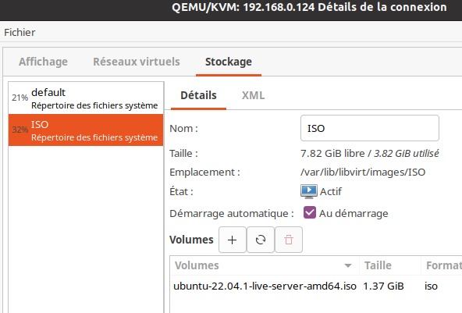The width and height of the screenshot is (462, 313).
Task: Refresh the volume list
Action: pos(261,240)
